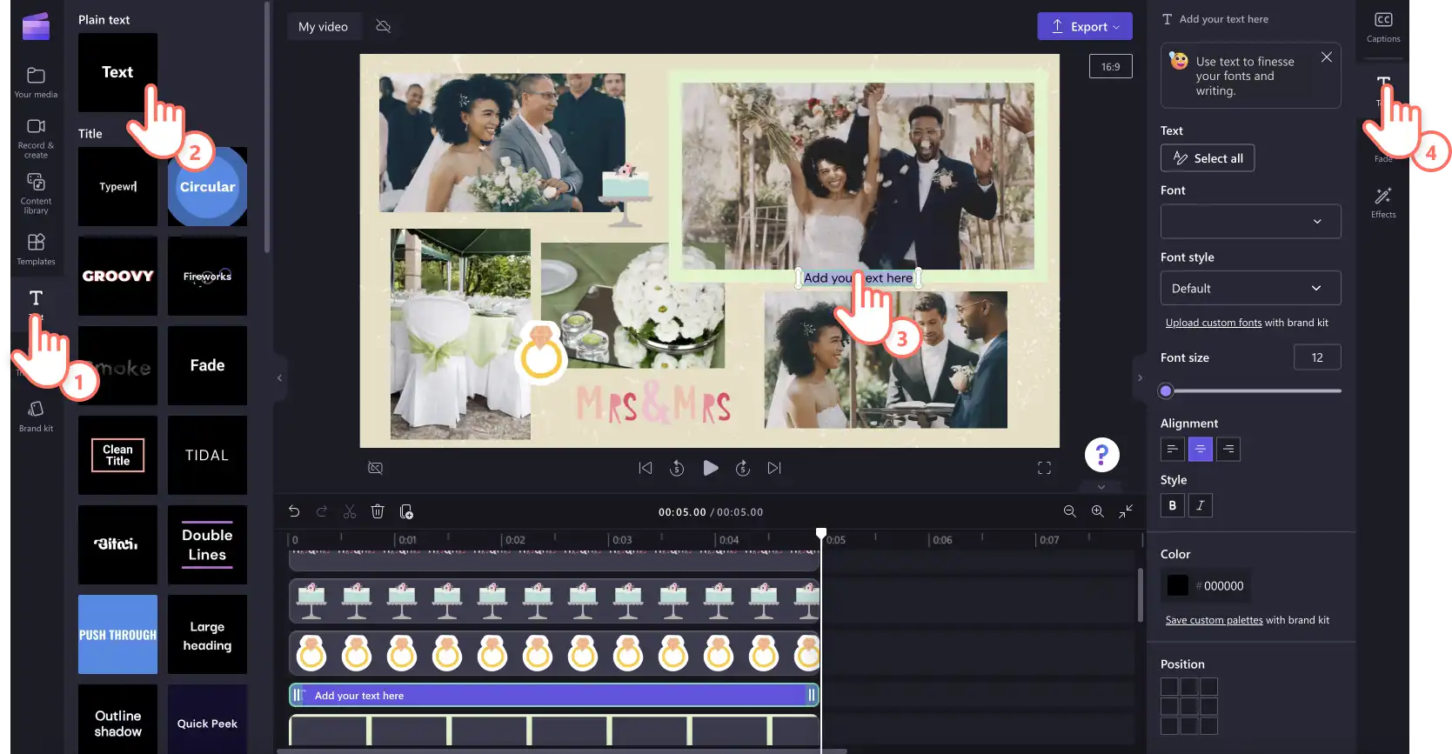
Task: Select the Double Lines title style
Action: pos(207,544)
